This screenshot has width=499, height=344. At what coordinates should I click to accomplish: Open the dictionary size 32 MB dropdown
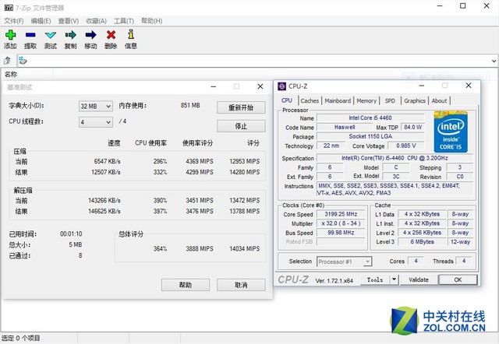click(95, 106)
